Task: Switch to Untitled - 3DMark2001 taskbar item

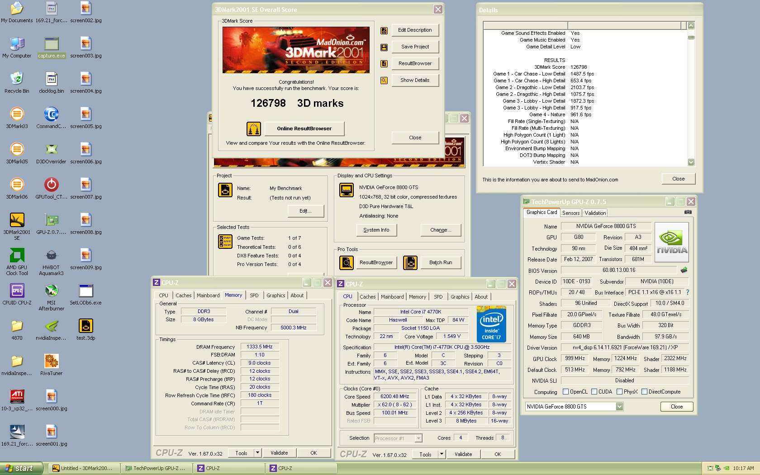Action: tap(84, 468)
